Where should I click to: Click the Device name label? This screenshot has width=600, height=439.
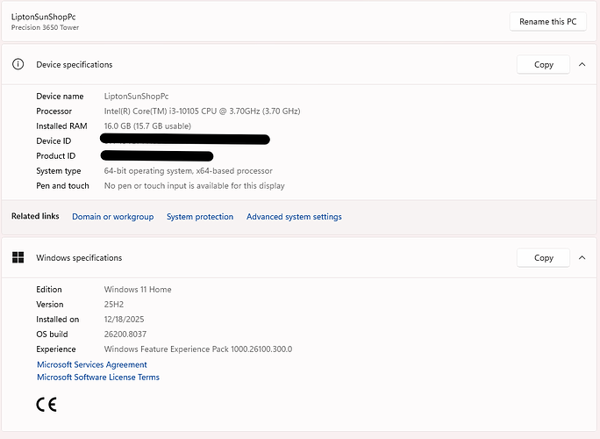coord(60,97)
